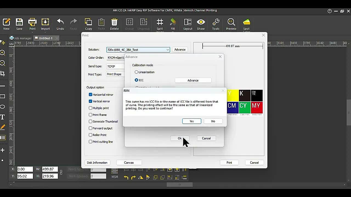Click Yes in the RIIN warning dialog
The width and height of the screenshot is (351, 197).
tap(192, 121)
